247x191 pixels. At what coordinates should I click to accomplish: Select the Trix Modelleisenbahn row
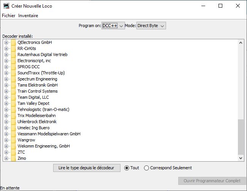coord(36,116)
